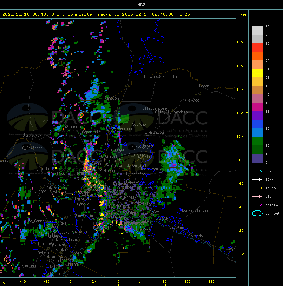Click the 'C_Guido' place label
This screenshot has height=286, width=283.
[x=41, y=169]
